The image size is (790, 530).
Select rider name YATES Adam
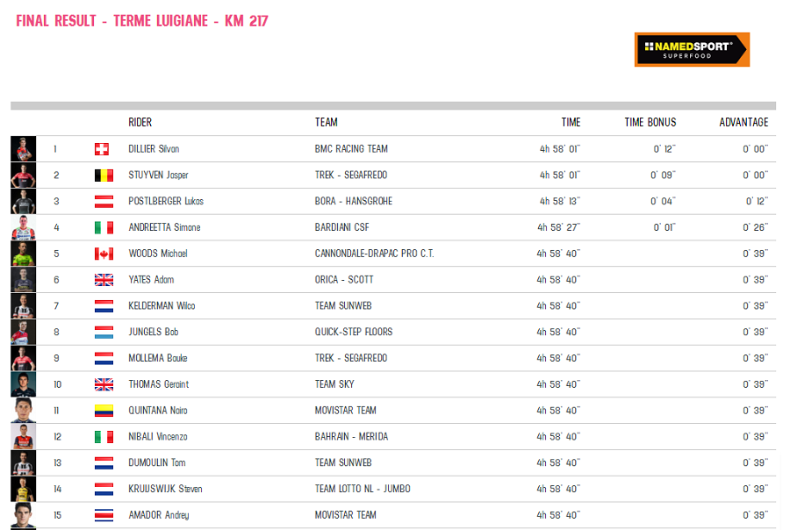click(151, 280)
